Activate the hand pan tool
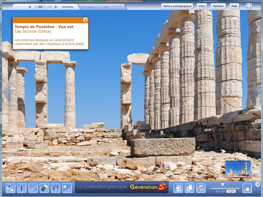 [x=247, y=188]
